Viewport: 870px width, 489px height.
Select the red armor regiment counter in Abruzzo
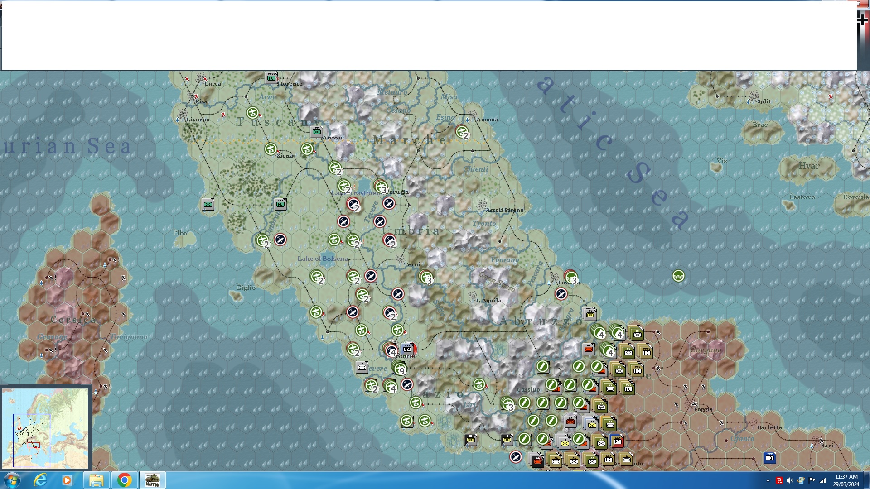coord(589,349)
